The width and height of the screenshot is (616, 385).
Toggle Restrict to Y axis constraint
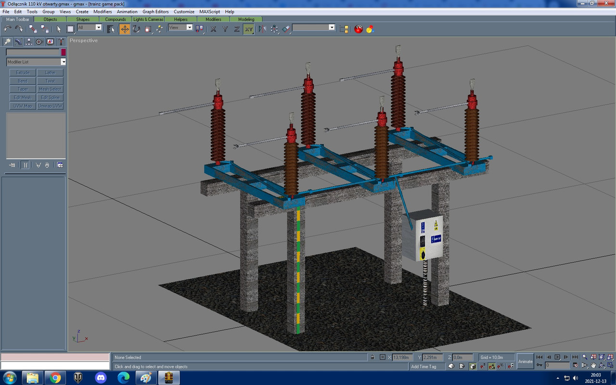pos(225,29)
